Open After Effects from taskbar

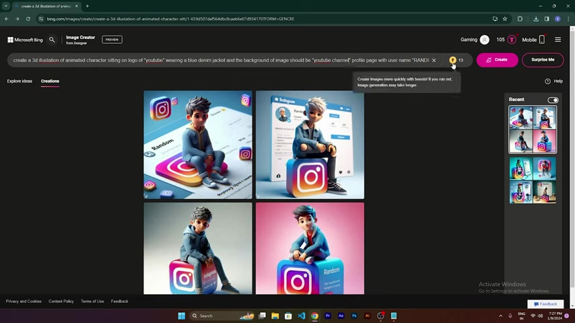coord(341,316)
